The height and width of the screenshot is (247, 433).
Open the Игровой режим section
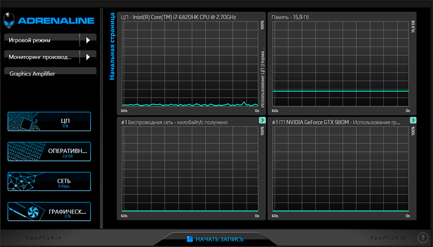(42, 40)
